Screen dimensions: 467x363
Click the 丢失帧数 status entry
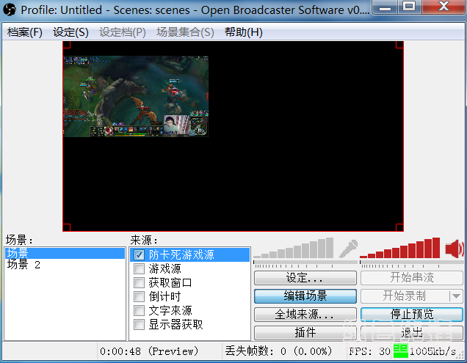278,351
